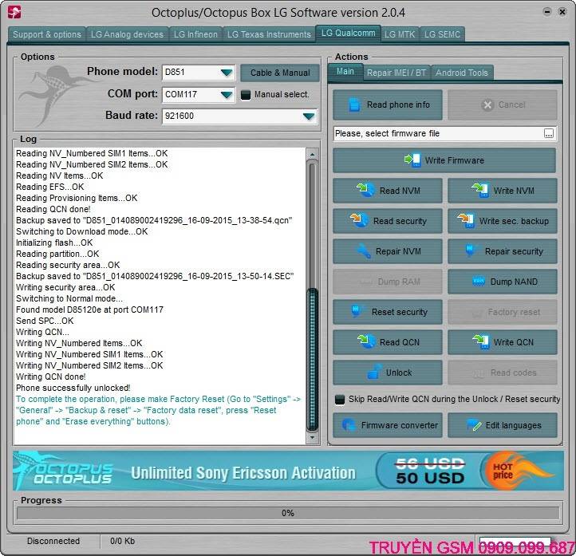Click log line "Phone successfully unlocked!"
Viewport: 576px width, 556px height.
(x=73, y=388)
